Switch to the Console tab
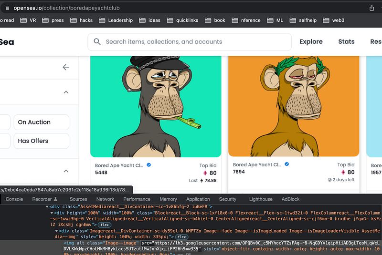 (14, 199)
